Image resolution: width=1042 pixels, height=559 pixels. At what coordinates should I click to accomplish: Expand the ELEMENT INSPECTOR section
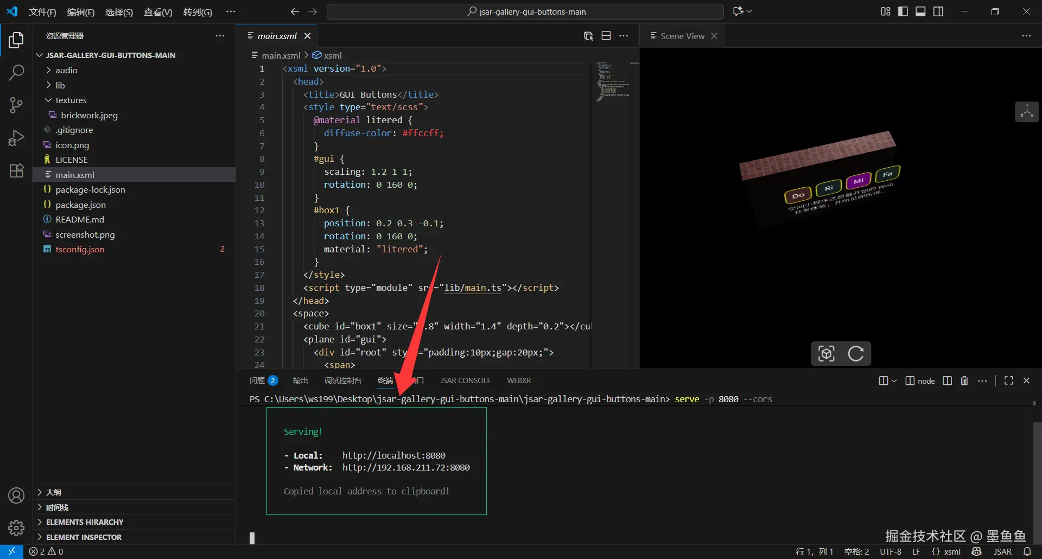coord(84,537)
